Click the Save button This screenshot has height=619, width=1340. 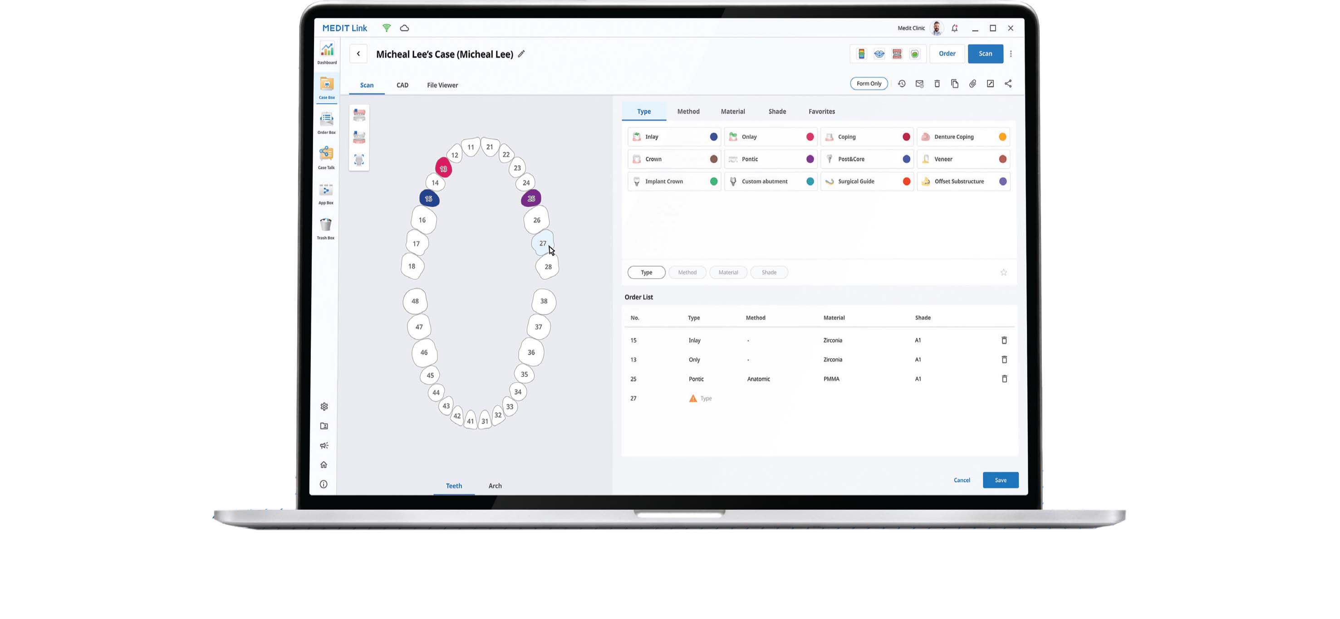tap(1001, 479)
